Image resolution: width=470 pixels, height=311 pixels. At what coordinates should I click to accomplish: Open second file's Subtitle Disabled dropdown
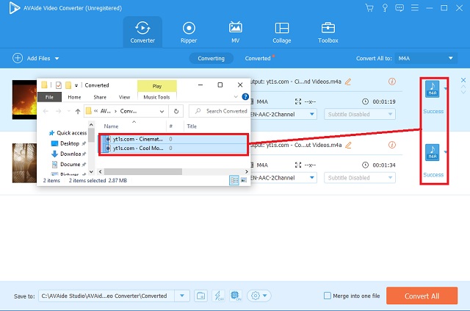tap(360, 178)
